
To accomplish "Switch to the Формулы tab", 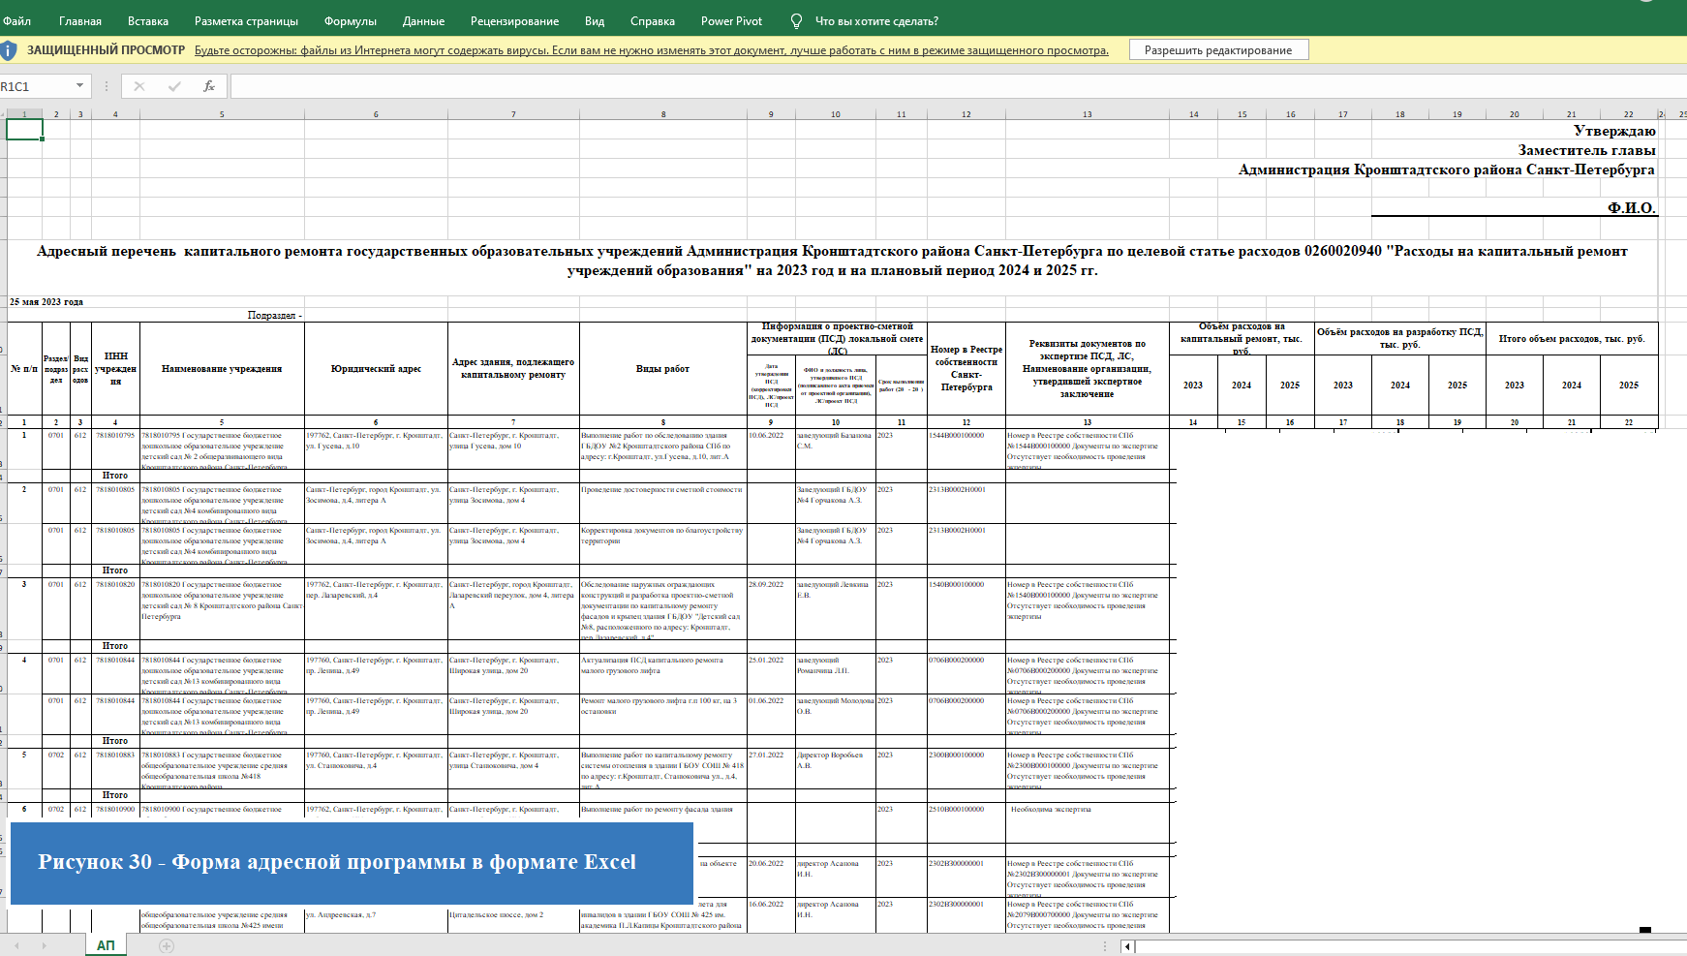I will point(351,21).
